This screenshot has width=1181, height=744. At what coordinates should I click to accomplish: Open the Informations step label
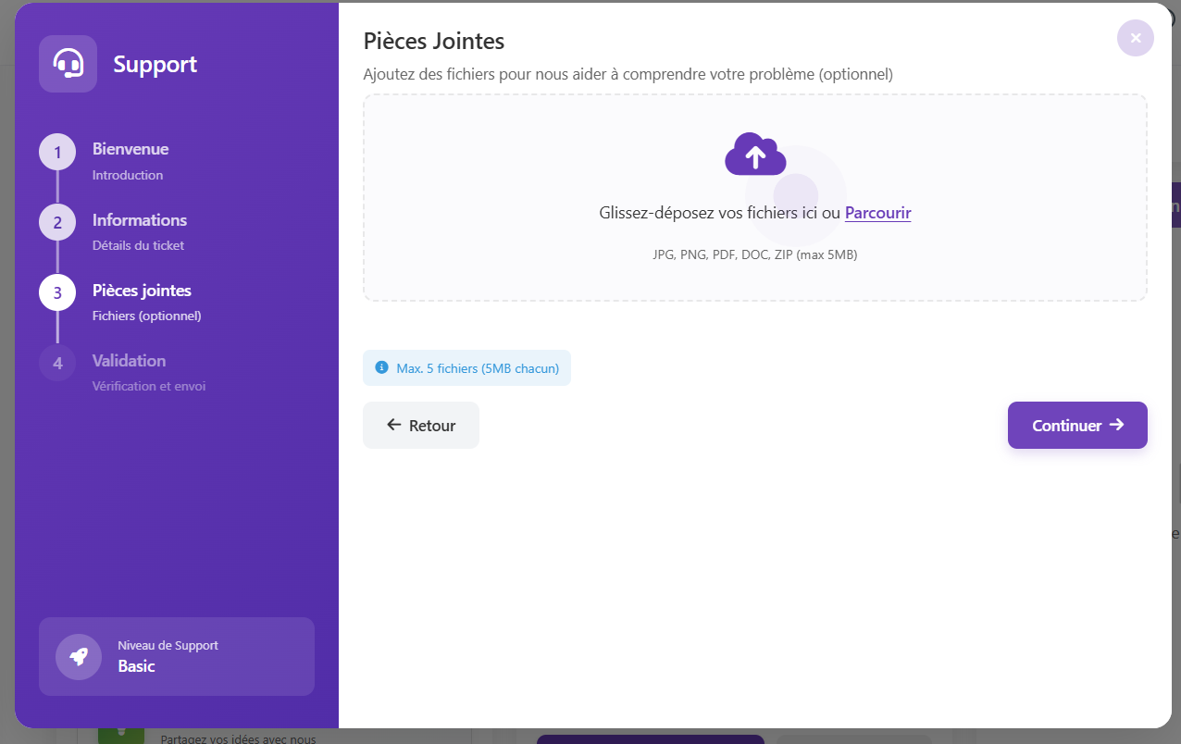140,220
